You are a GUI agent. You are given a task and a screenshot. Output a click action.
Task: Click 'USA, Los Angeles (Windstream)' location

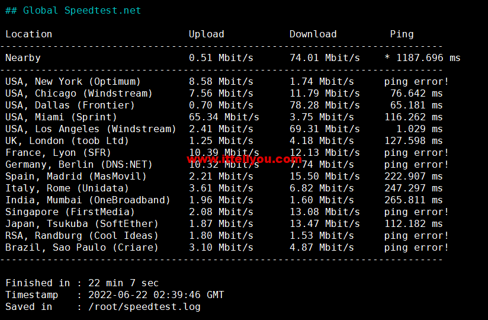[91, 129]
